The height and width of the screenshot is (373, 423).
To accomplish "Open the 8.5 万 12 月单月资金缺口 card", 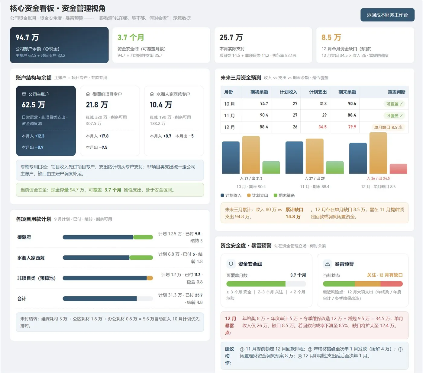I will tap(365, 45).
